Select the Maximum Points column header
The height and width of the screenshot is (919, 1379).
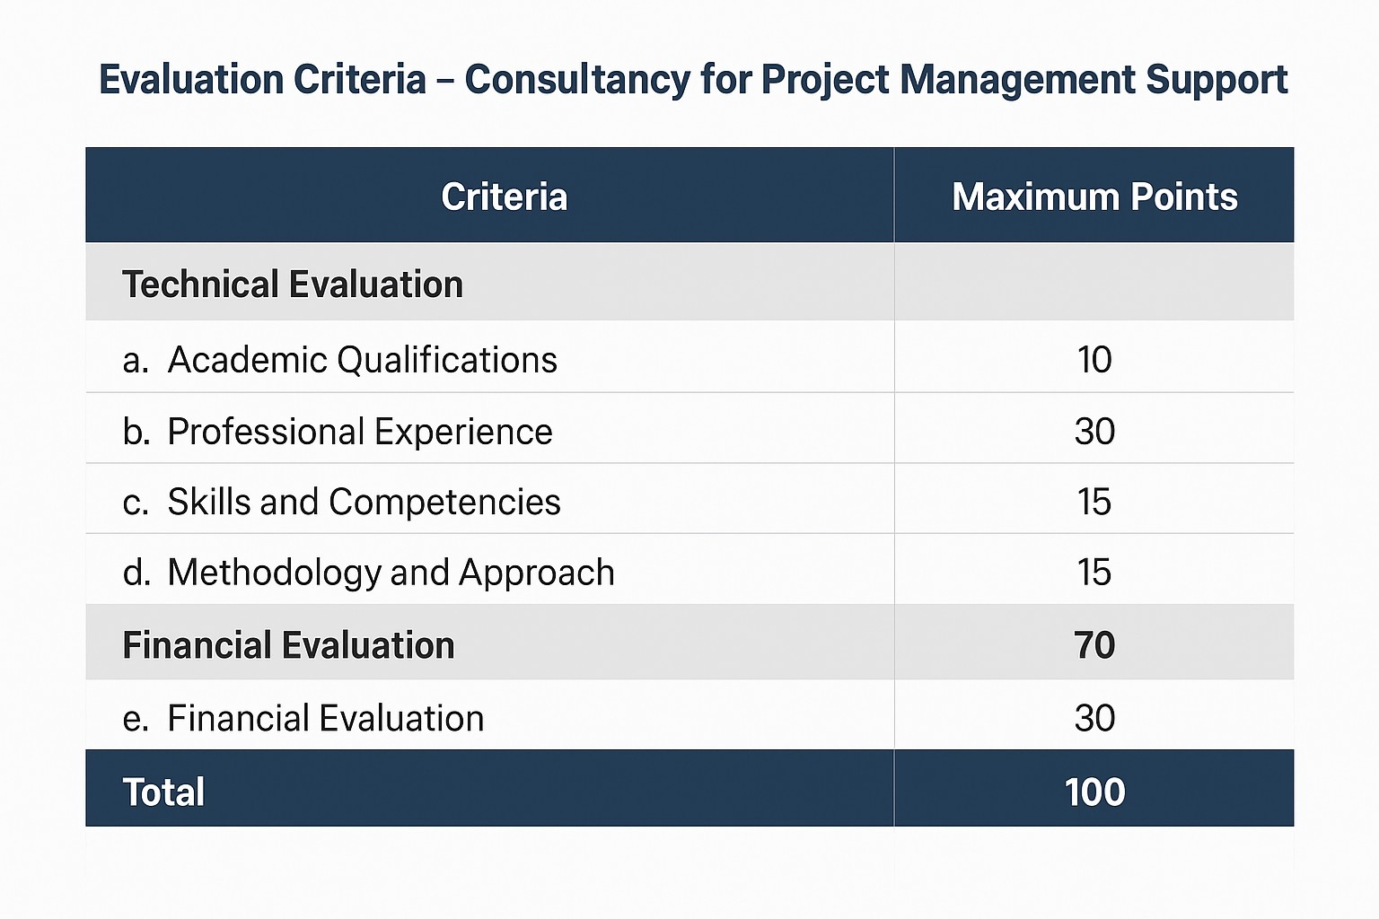tap(1094, 197)
